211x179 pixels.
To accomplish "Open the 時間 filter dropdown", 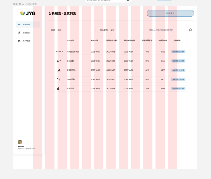I will 72,30.
